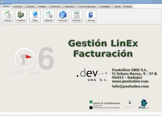Click the www.puntodev.com web address

coord(130,81)
